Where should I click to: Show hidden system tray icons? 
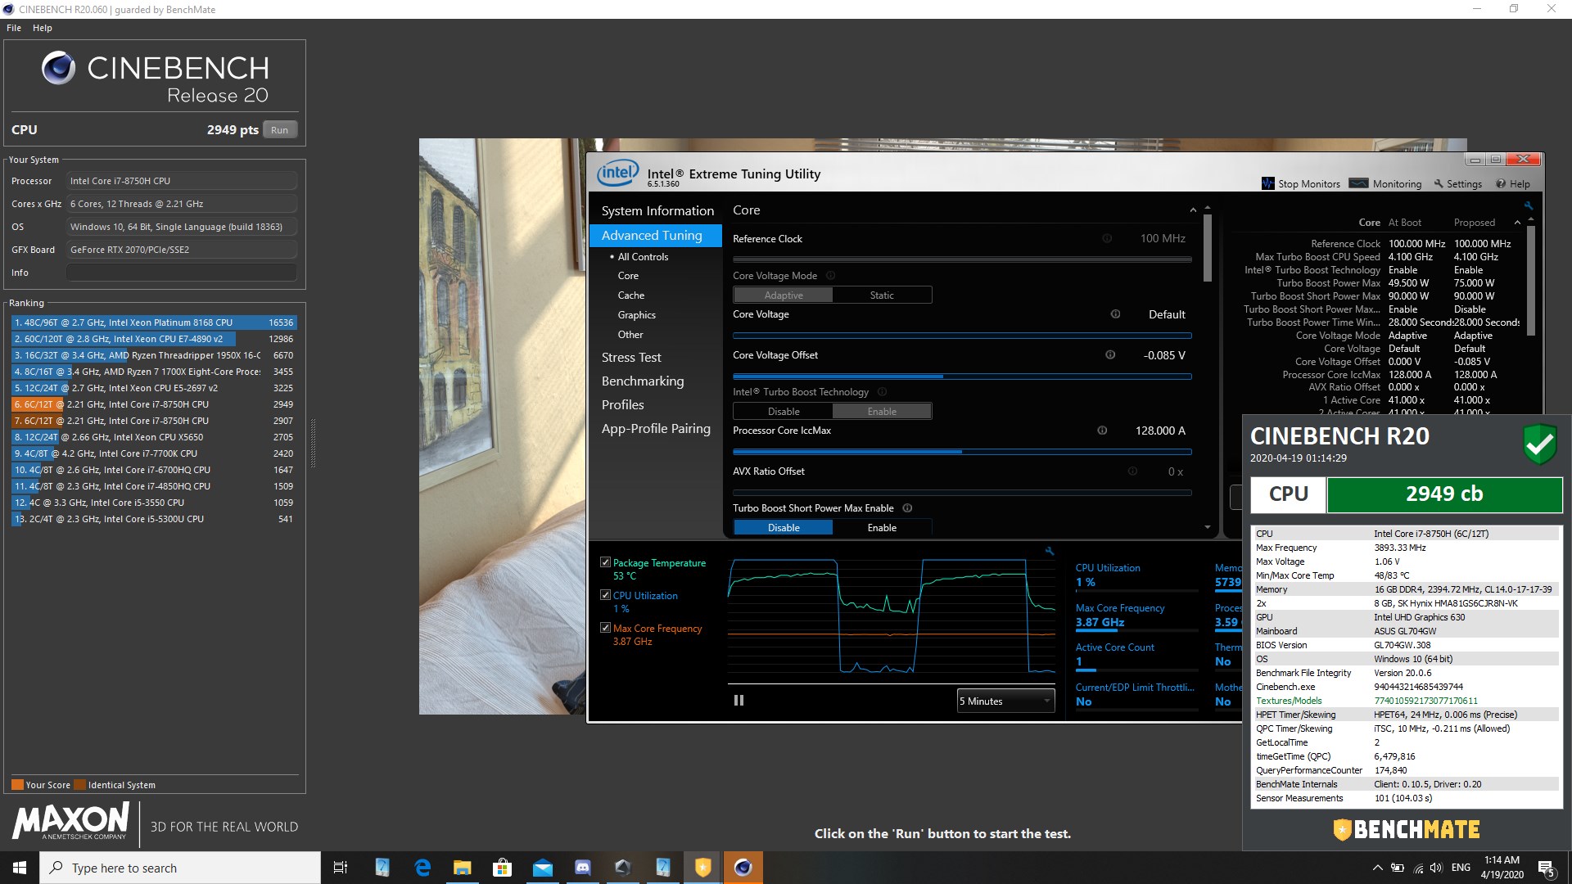(1377, 868)
